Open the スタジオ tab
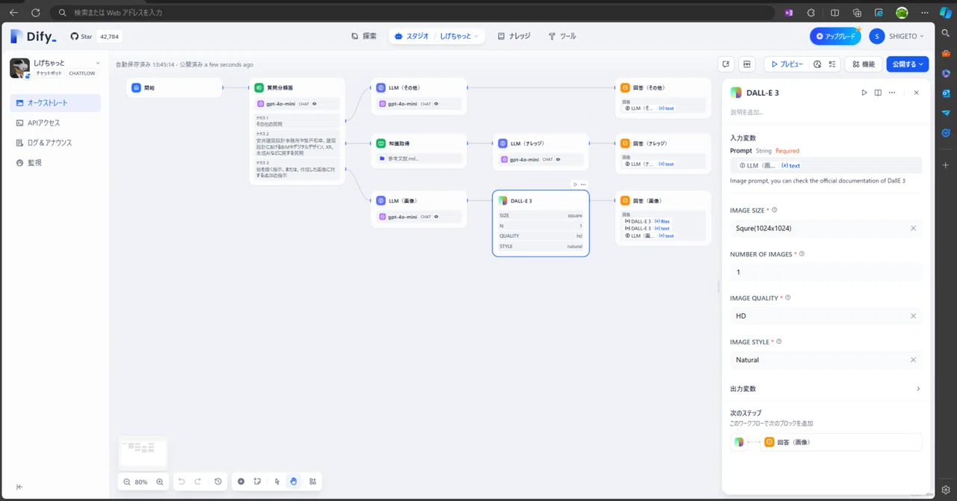 [411, 36]
